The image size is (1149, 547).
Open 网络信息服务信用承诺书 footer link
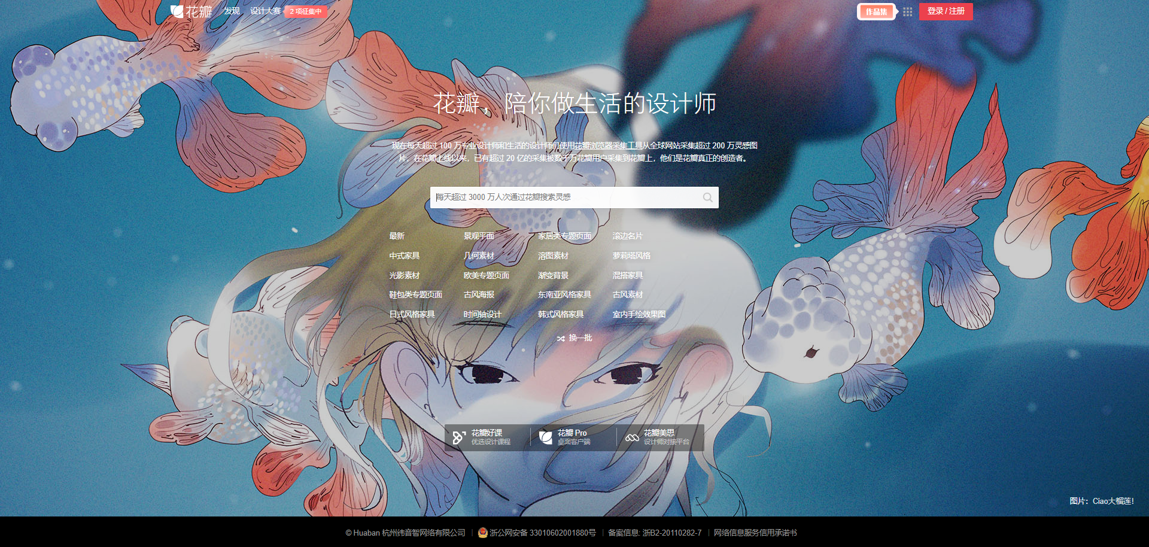(x=755, y=533)
